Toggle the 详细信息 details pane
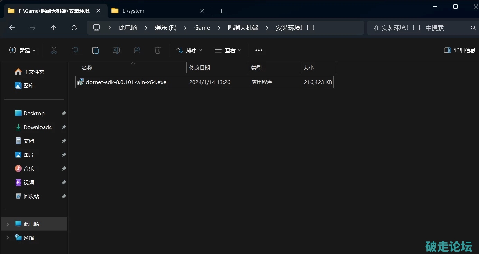The image size is (479, 254). 459,50
